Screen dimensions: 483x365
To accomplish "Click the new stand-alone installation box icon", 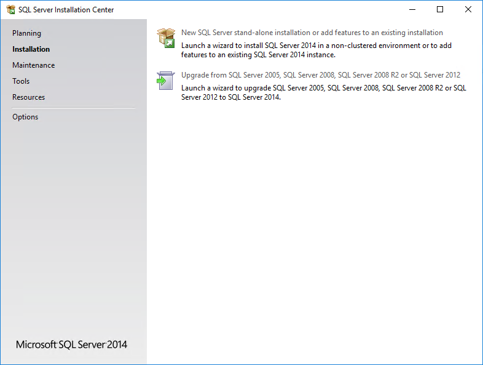I will [166, 38].
